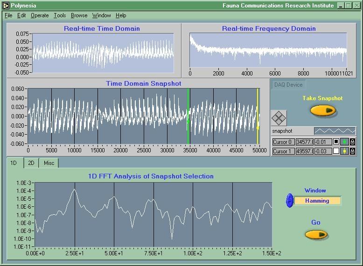363x266 pixels.
Task: Click the snapshot plot line style preview
Action: pos(335,131)
